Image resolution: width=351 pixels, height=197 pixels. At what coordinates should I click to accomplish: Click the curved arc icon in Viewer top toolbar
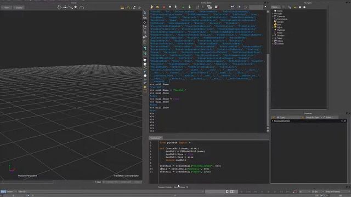82,7
